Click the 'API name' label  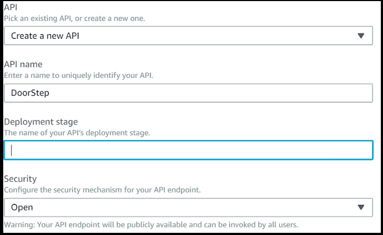point(23,65)
